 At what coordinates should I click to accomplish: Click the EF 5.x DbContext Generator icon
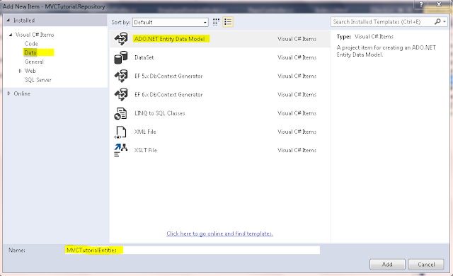click(121, 76)
